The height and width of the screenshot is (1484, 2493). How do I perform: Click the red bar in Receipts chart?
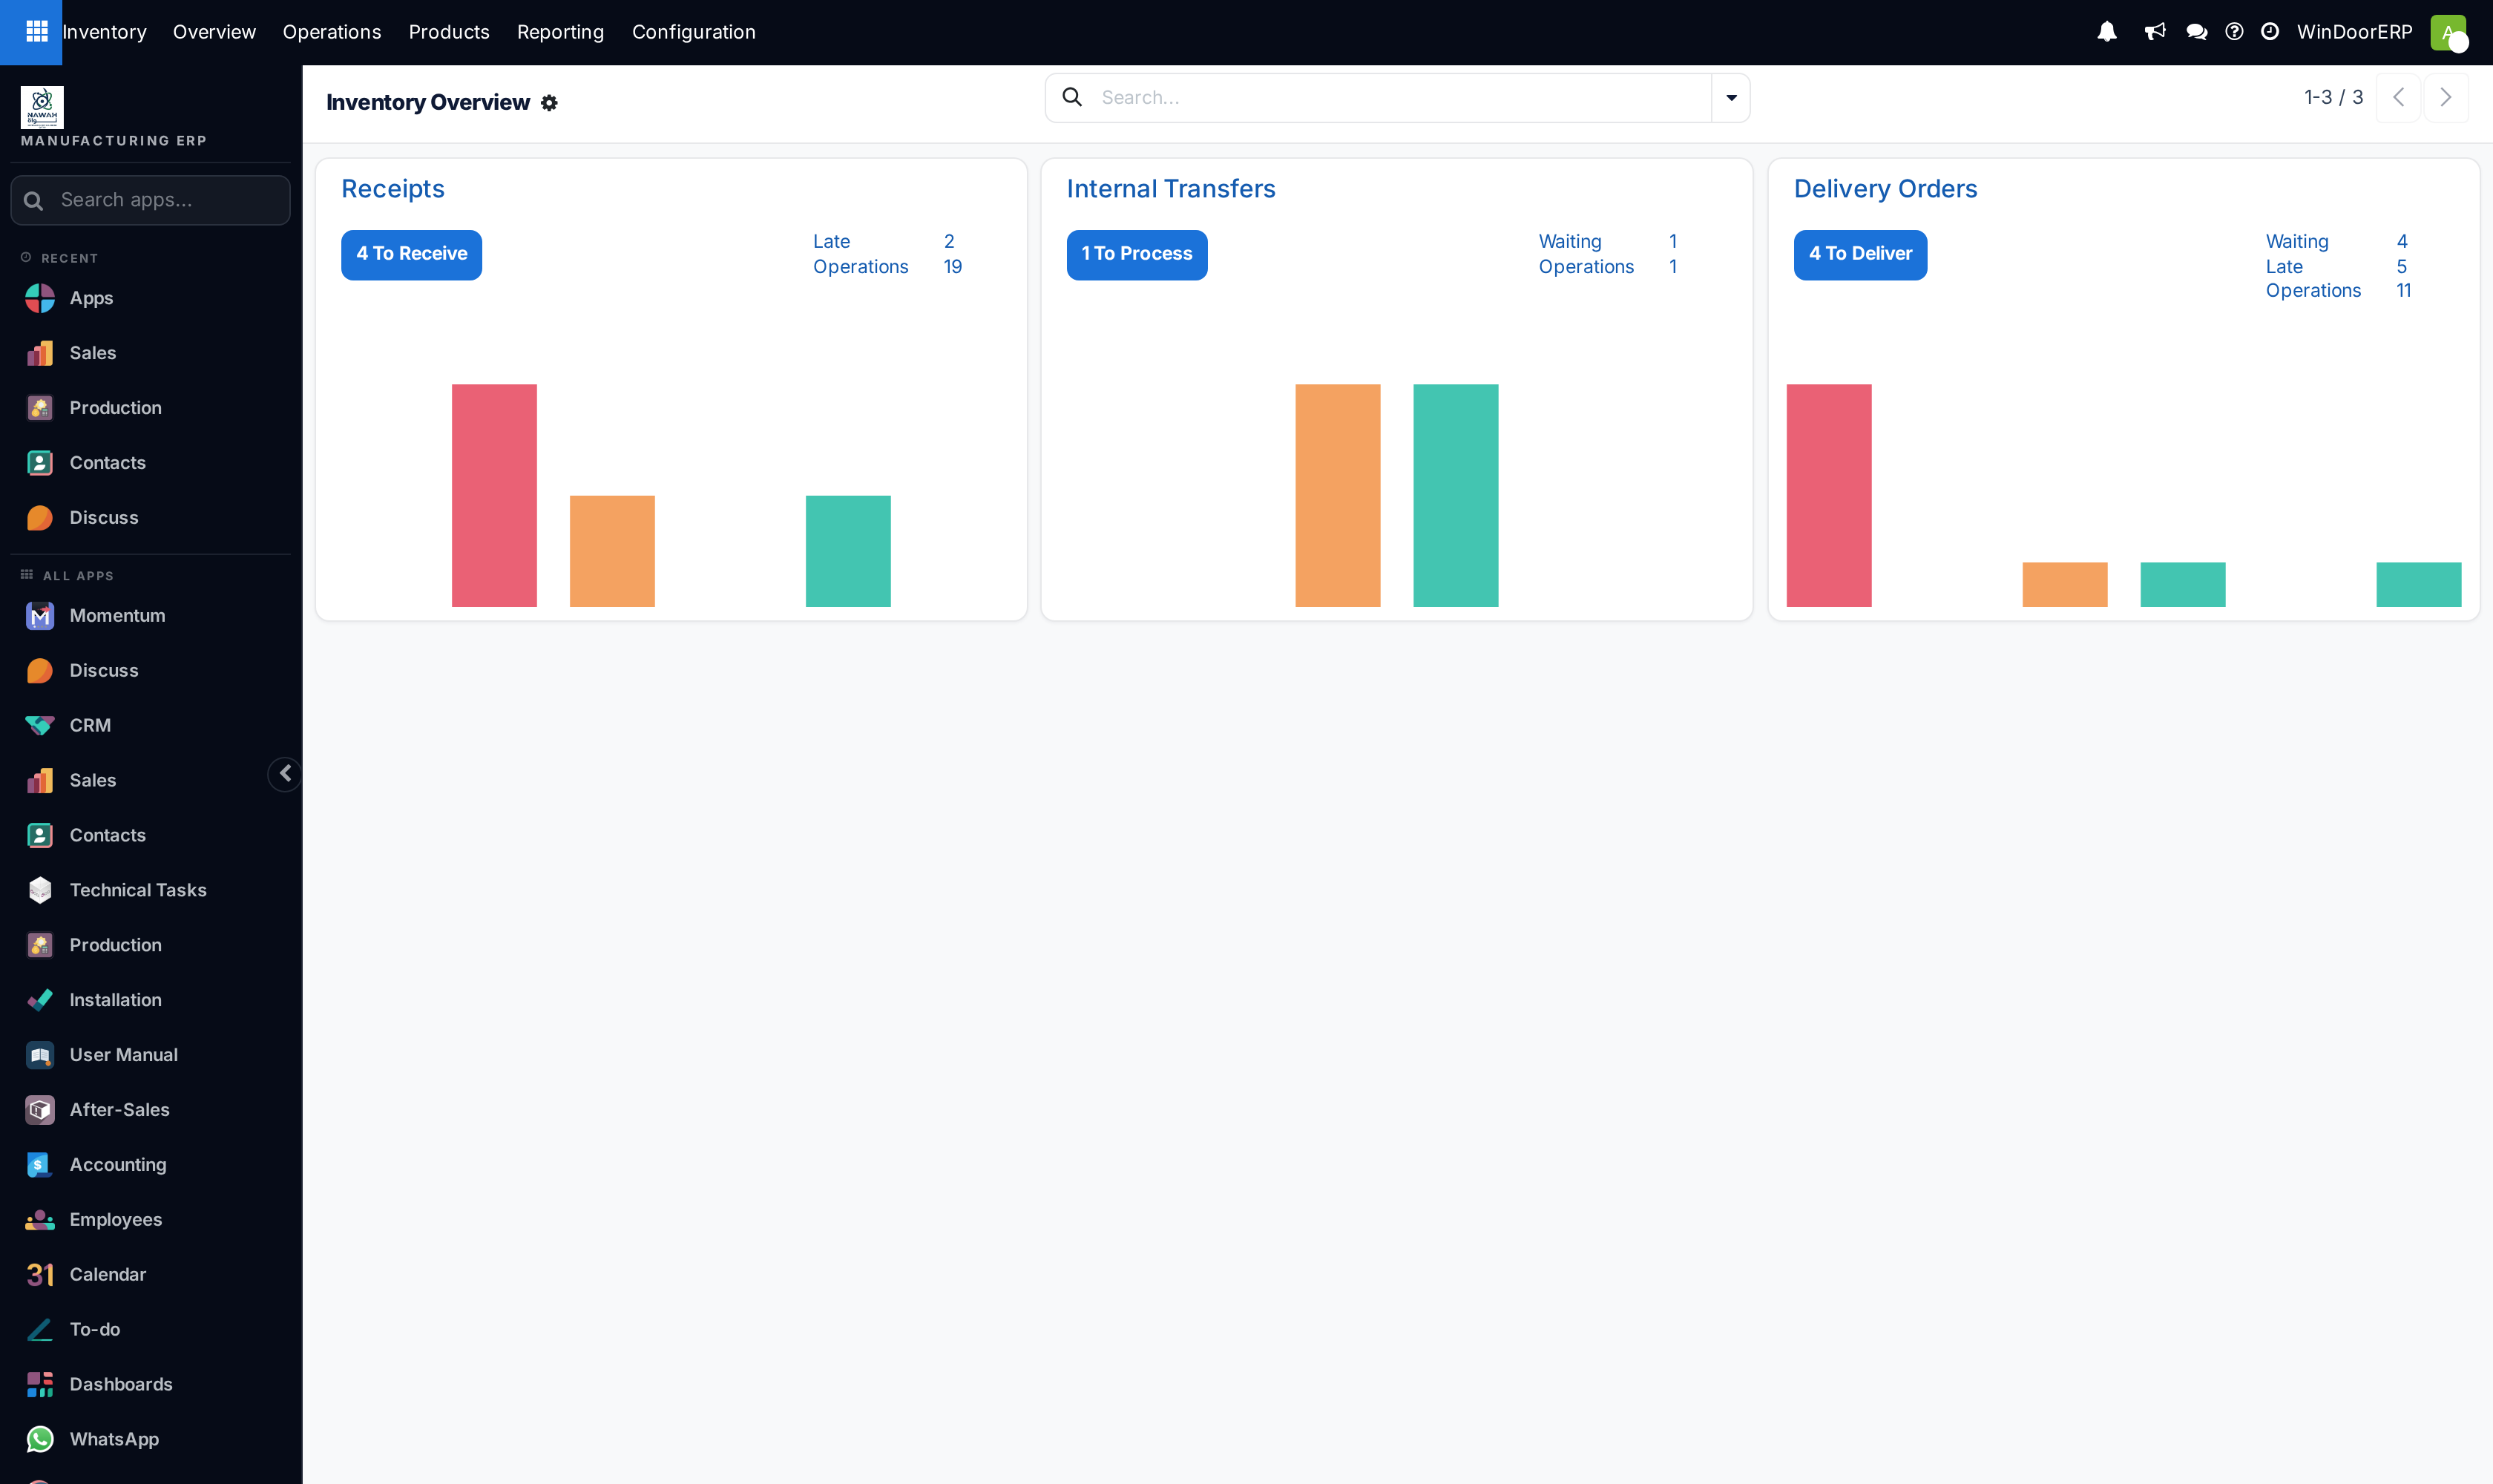[x=494, y=496]
